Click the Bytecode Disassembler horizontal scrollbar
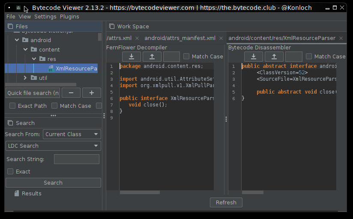Screen dimensions: 353x219 [253, 192]
